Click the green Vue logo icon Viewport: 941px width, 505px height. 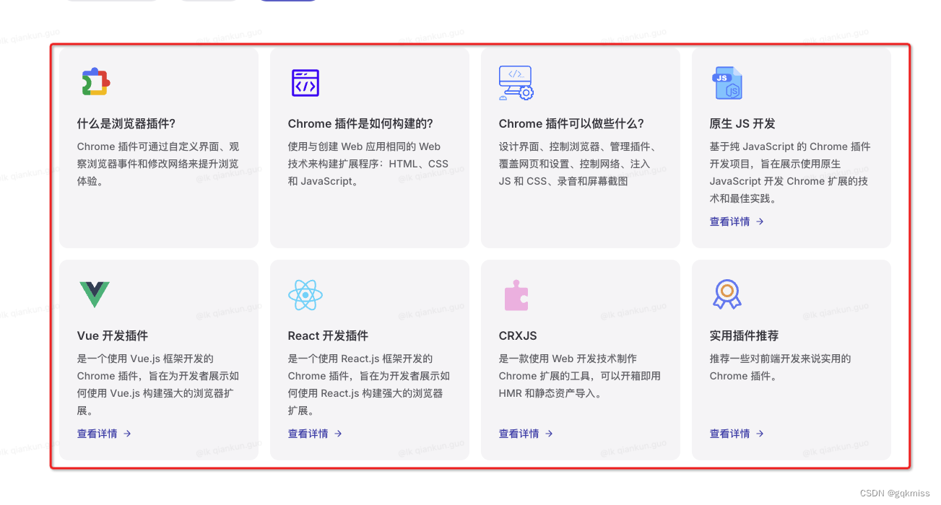(95, 294)
